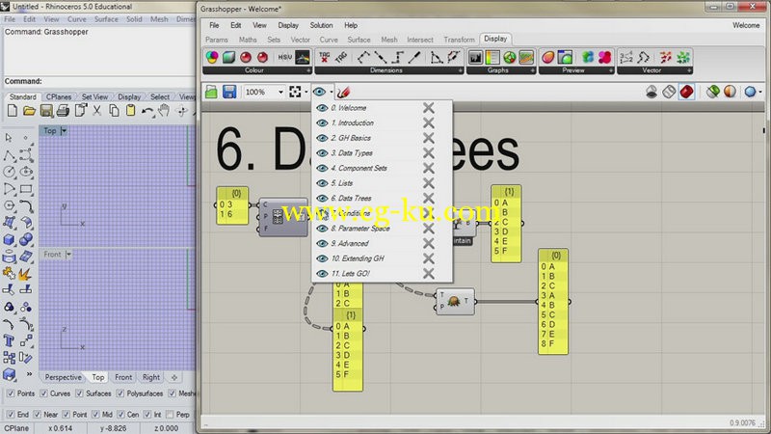Screen dimensions: 771x434
Task: Open the zoom percentage dropdown arrow
Action: coord(280,92)
